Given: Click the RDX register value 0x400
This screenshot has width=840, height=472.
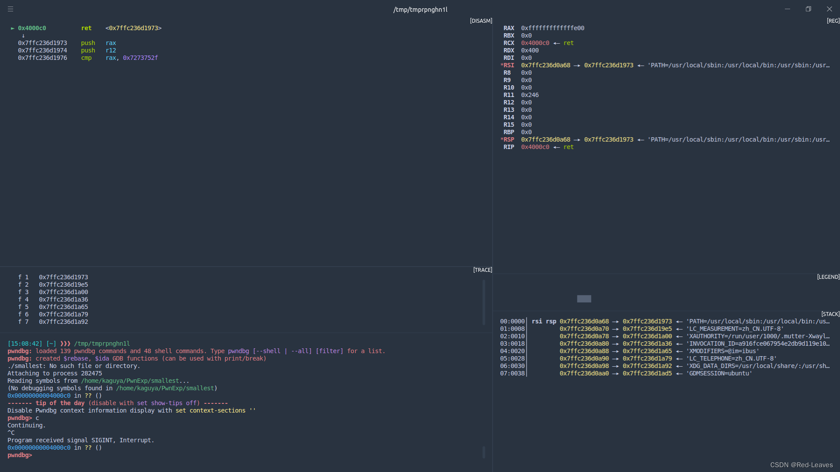Looking at the screenshot, I should point(530,50).
